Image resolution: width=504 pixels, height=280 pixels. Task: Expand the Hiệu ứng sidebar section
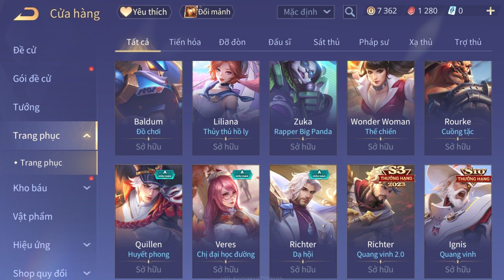pyautogui.click(x=87, y=245)
